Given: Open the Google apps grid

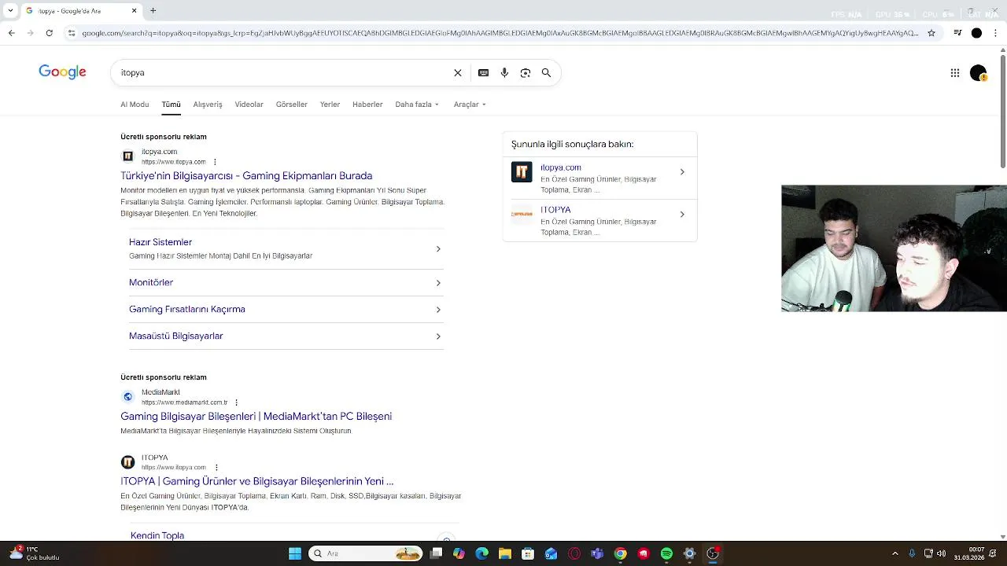Looking at the screenshot, I should click(x=955, y=73).
